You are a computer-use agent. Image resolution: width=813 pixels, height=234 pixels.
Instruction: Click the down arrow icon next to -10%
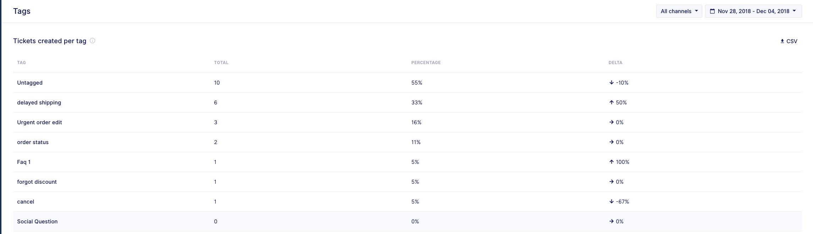click(x=611, y=83)
